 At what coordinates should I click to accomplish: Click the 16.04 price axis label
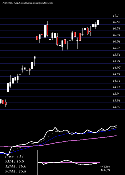(116, 41)
